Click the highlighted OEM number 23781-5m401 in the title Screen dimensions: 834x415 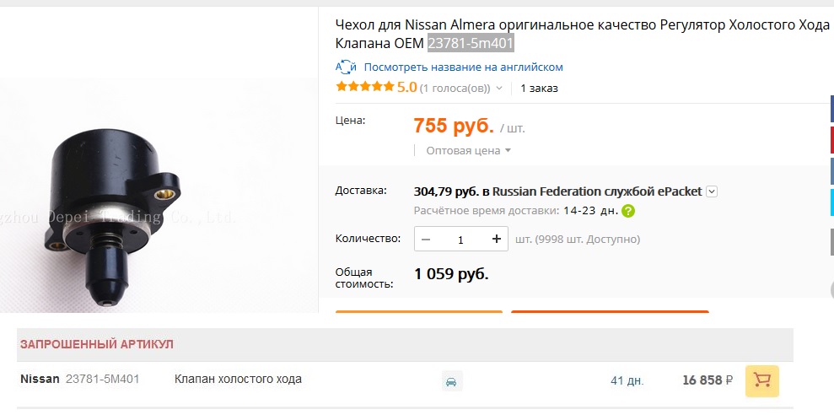[x=471, y=42]
